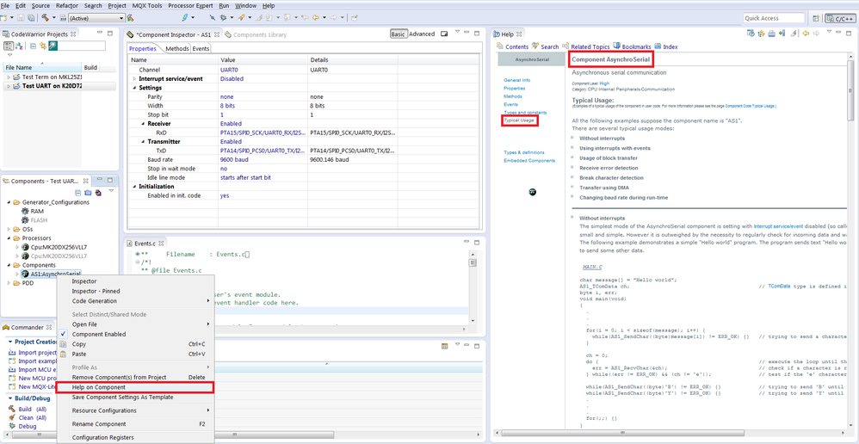The width and height of the screenshot is (859, 444).
Task: Click the debug bug icon in main toolbar
Action: pos(223,17)
